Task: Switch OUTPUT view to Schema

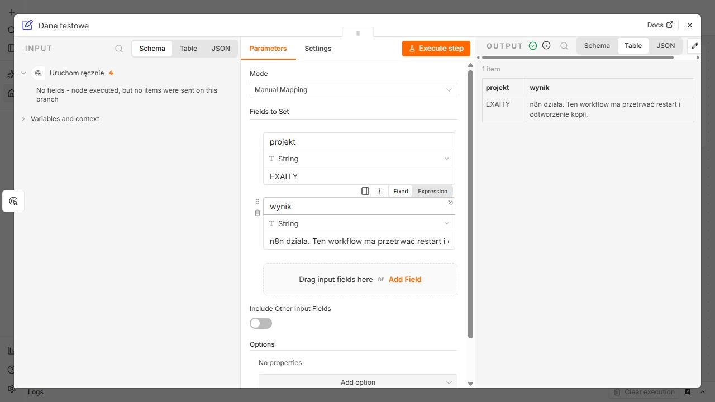Action: (x=597, y=46)
